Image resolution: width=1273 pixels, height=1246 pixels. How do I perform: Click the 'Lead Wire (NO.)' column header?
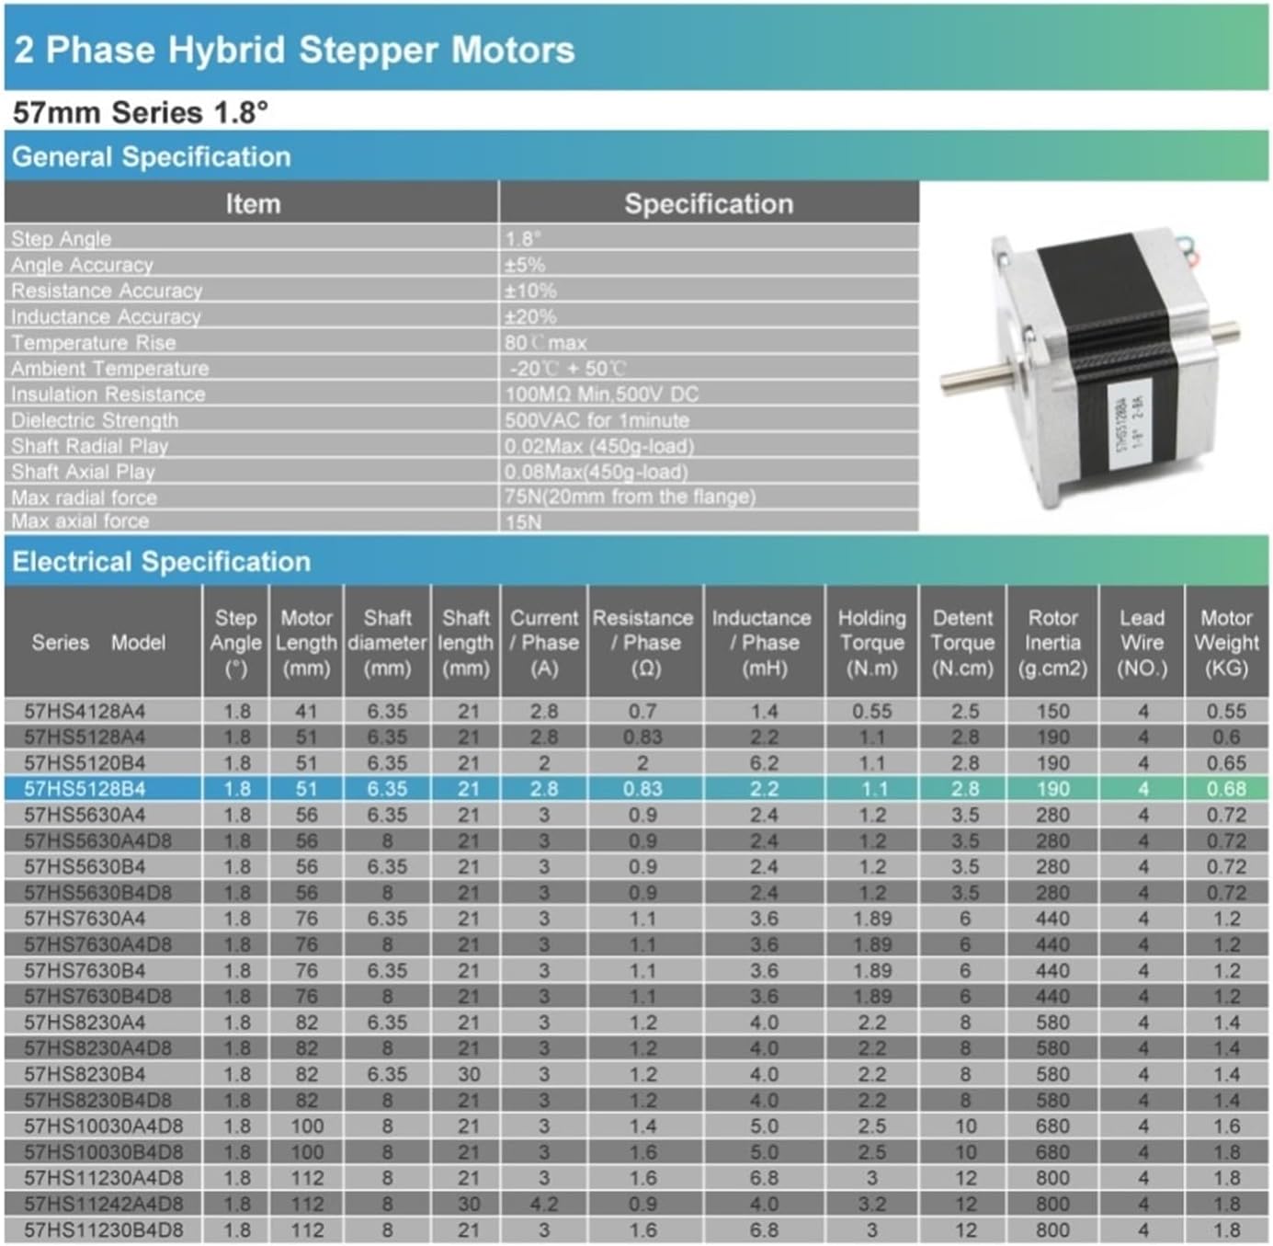(1142, 642)
